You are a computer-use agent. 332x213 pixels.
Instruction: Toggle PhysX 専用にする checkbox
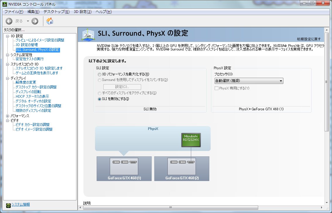pos(216,88)
